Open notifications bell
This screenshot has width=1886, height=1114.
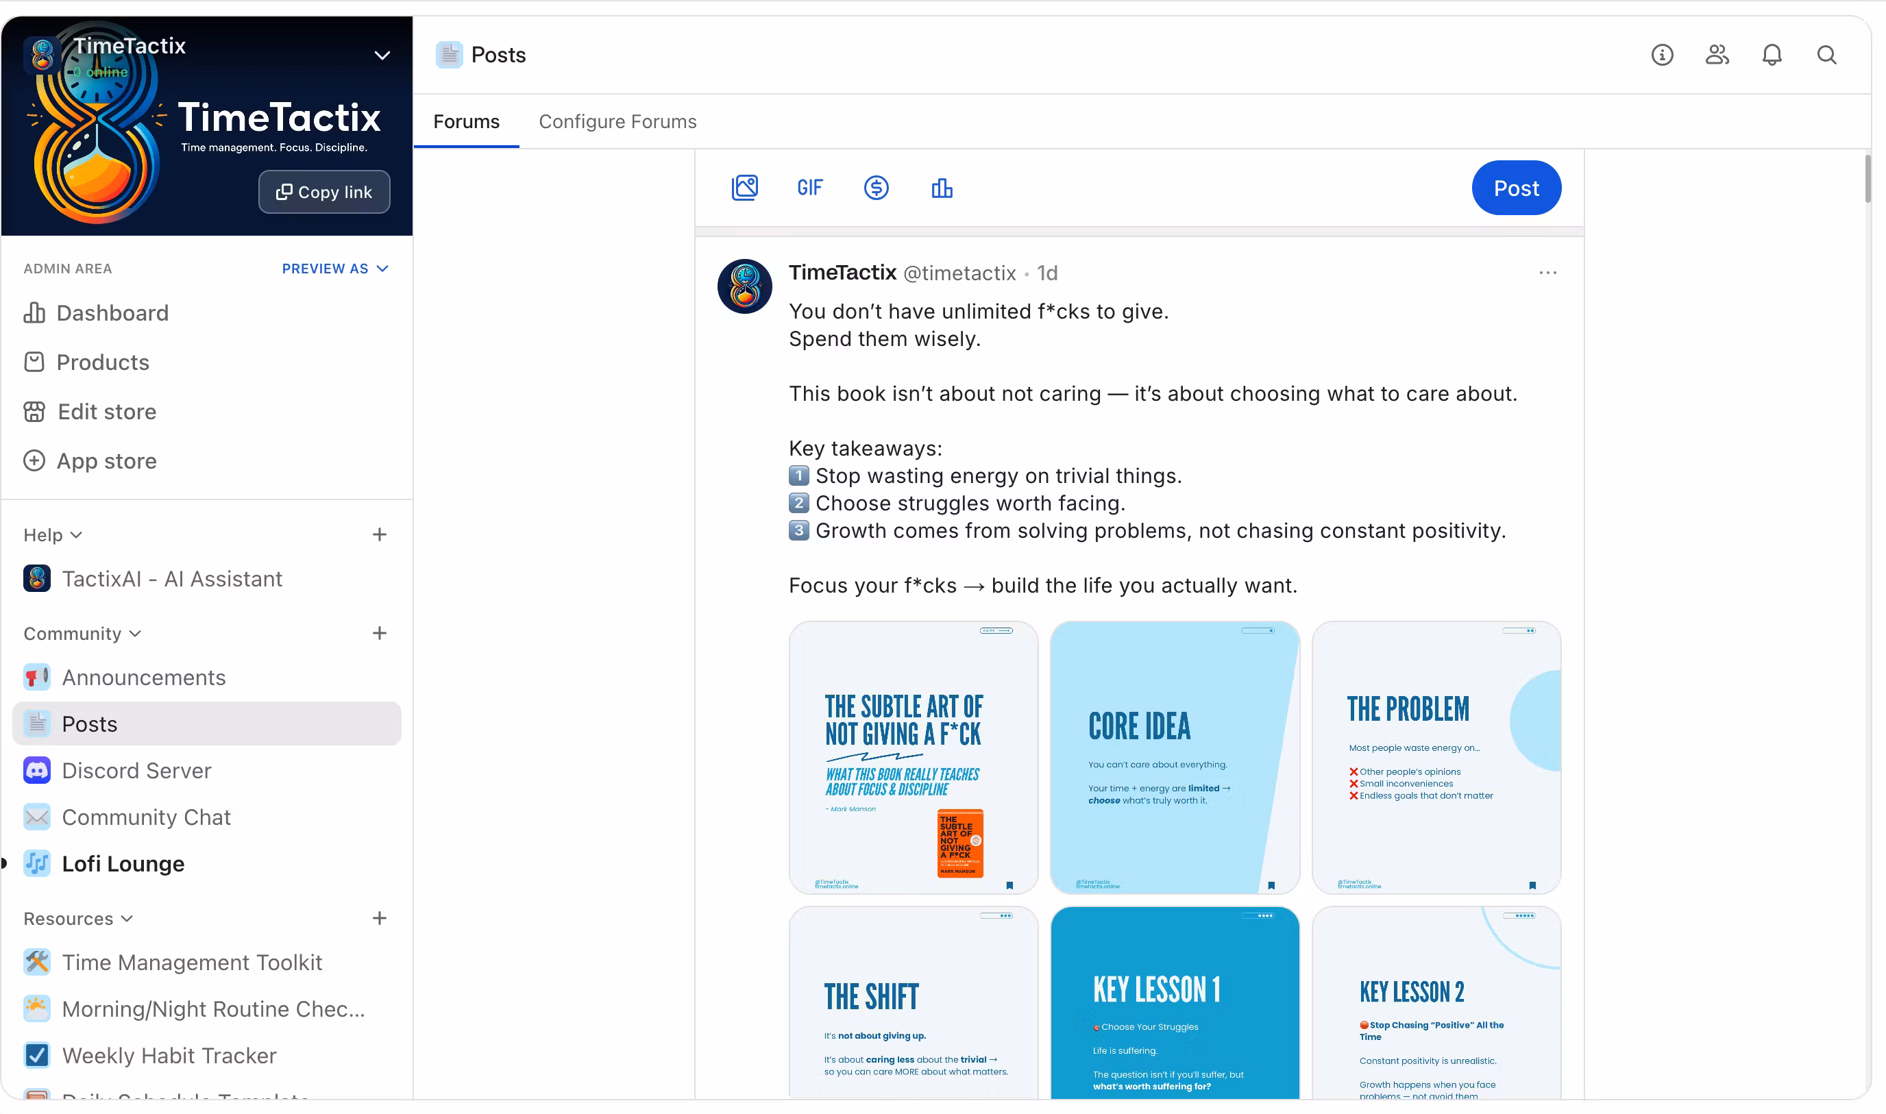(x=1772, y=55)
